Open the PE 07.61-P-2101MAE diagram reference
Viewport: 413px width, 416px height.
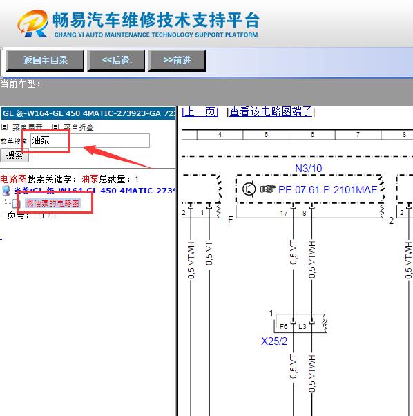point(327,190)
